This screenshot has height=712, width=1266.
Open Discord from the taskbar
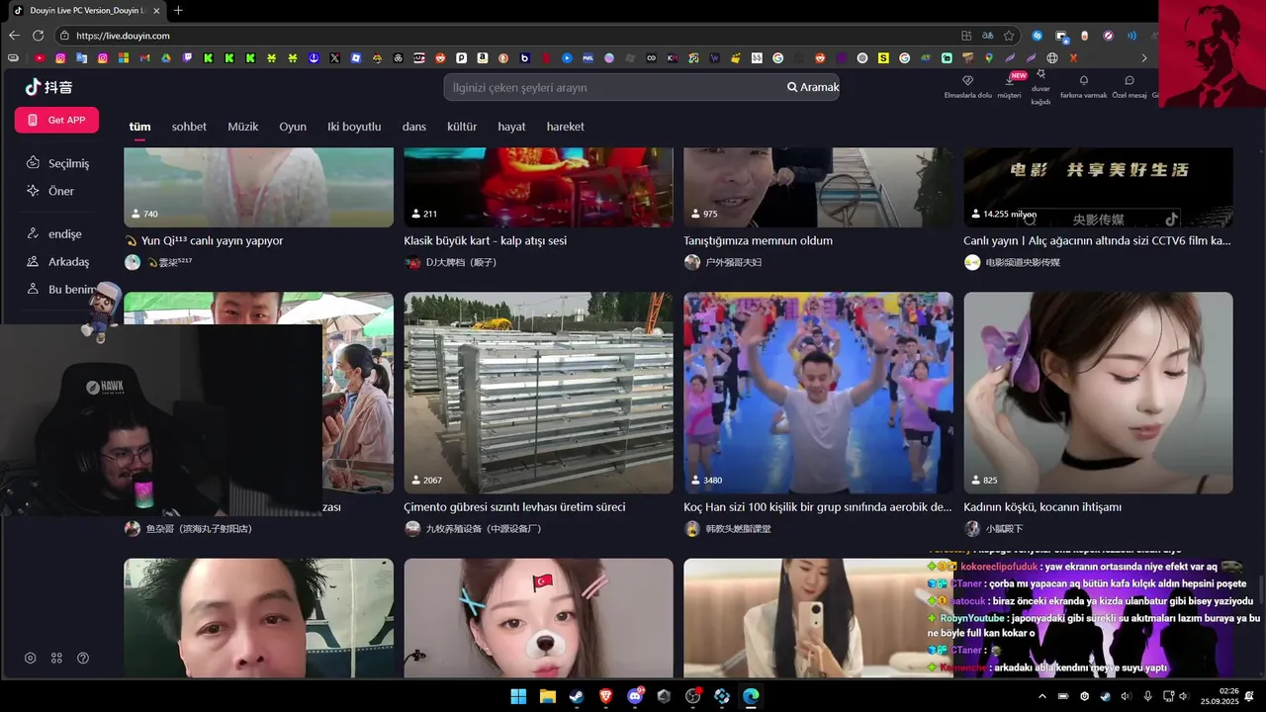[x=635, y=696]
